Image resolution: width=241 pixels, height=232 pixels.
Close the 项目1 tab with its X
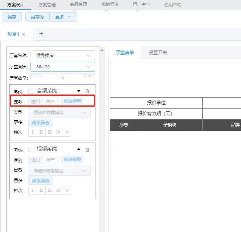coord(23,34)
